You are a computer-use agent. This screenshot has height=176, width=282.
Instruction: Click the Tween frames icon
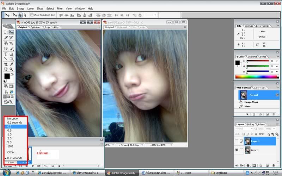pos(46,166)
